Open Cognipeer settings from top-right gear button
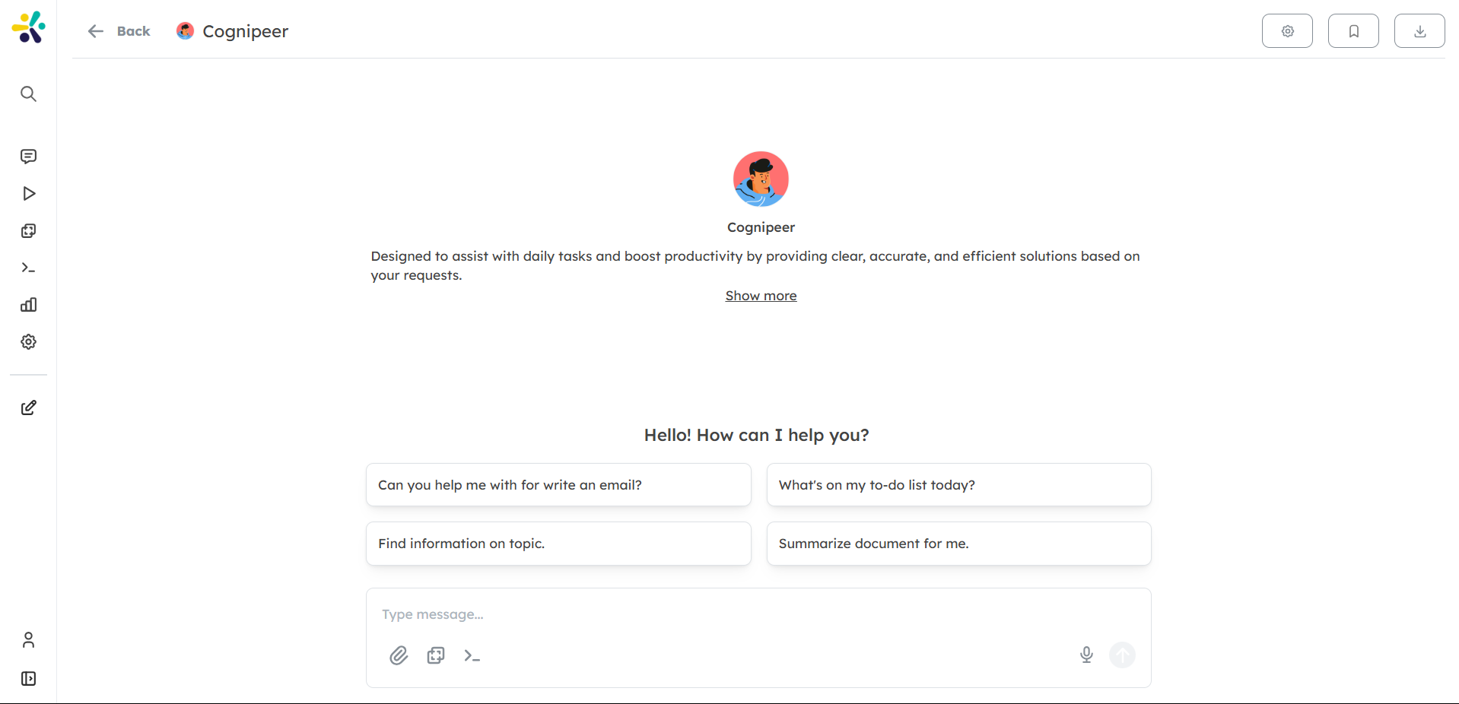This screenshot has height=704, width=1459. point(1287,30)
